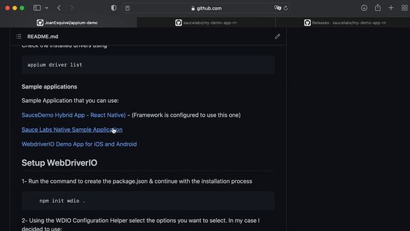The image size is (410, 231).
Task: Click the Setup WebDriverIO heading
Action: point(60,162)
